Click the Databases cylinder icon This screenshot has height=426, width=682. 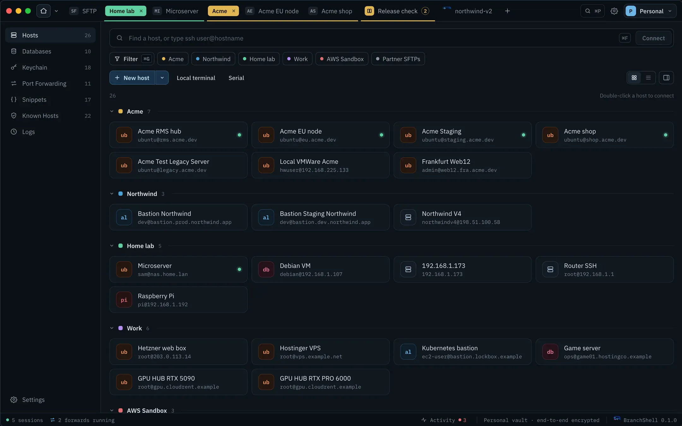(x=14, y=51)
